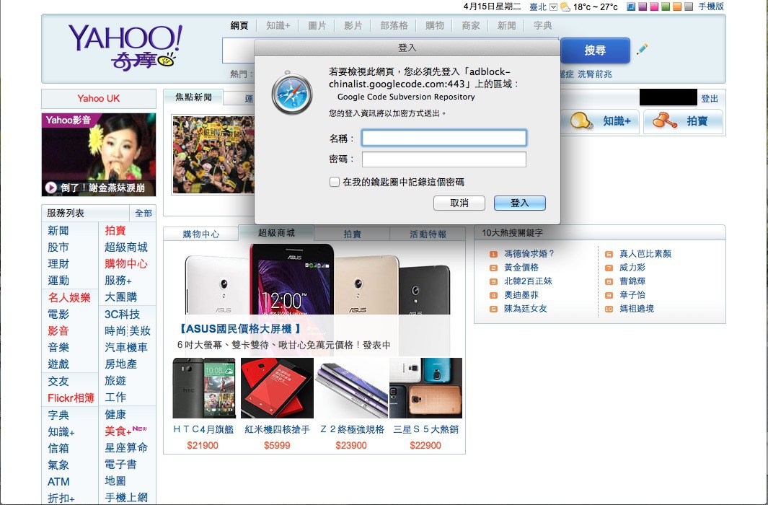The image size is (768, 505).
Task: Click the blue 搜尋 search button
Action: pos(595,50)
